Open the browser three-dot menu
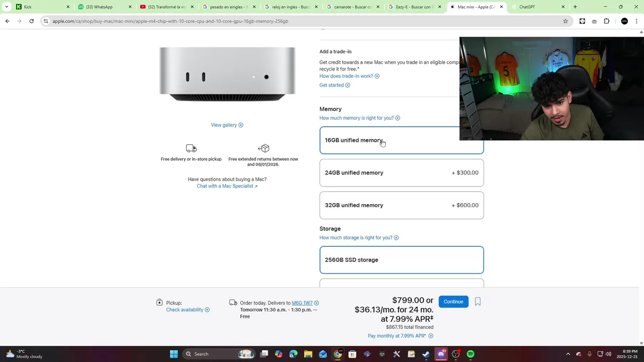The image size is (644, 362). click(x=637, y=21)
